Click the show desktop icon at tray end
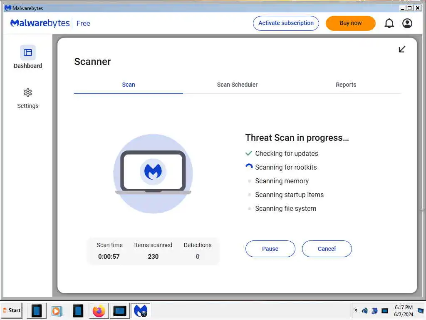This screenshot has width=426, height=320. point(420,310)
